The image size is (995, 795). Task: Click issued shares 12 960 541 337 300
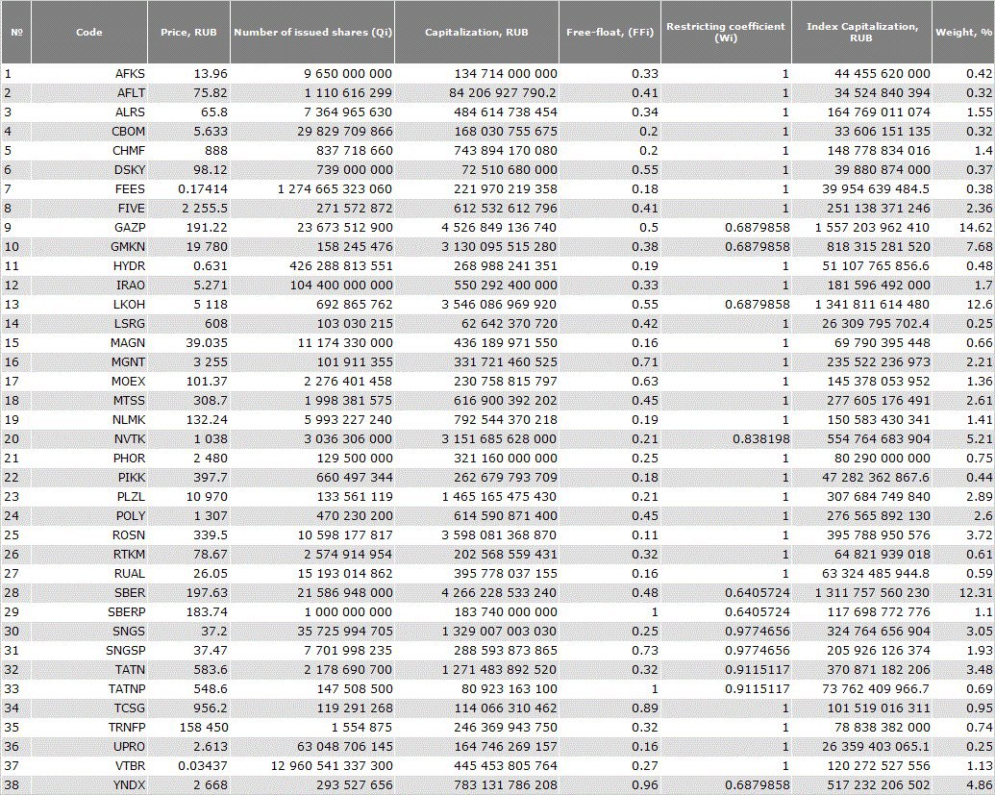(332, 764)
